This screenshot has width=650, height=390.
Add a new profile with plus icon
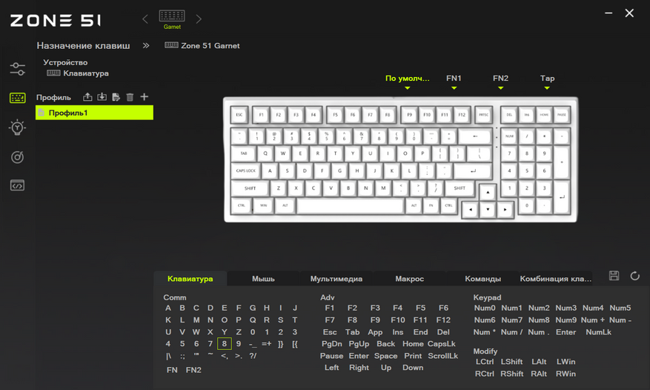[x=145, y=96]
